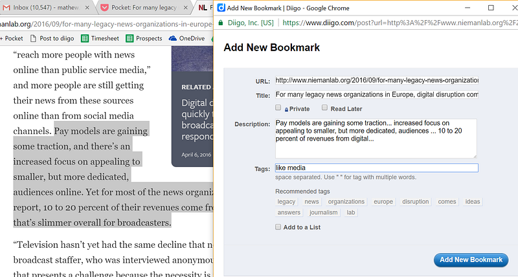Viewport: 518px width, 277px height.
Task: Switch to the NL Nieman Lab tab
Action: coord(204,8)
